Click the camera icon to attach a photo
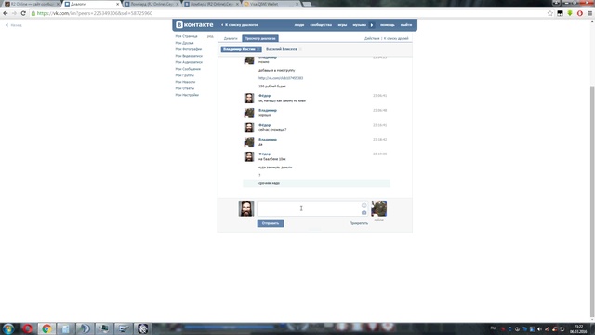 [364, 213]
